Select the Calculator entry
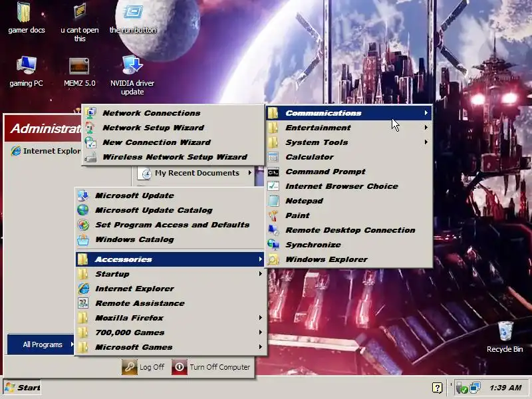 pos(349,157)
